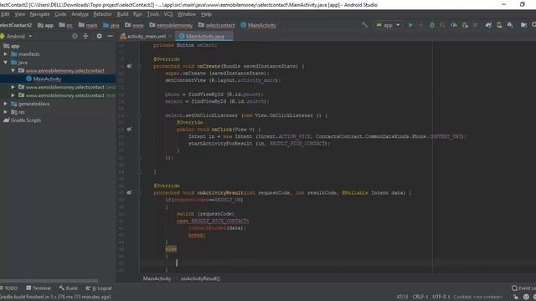Click onActivityResult() in the editor breadcrumb
Screen dimensions: 536x301
click(200, 278)
